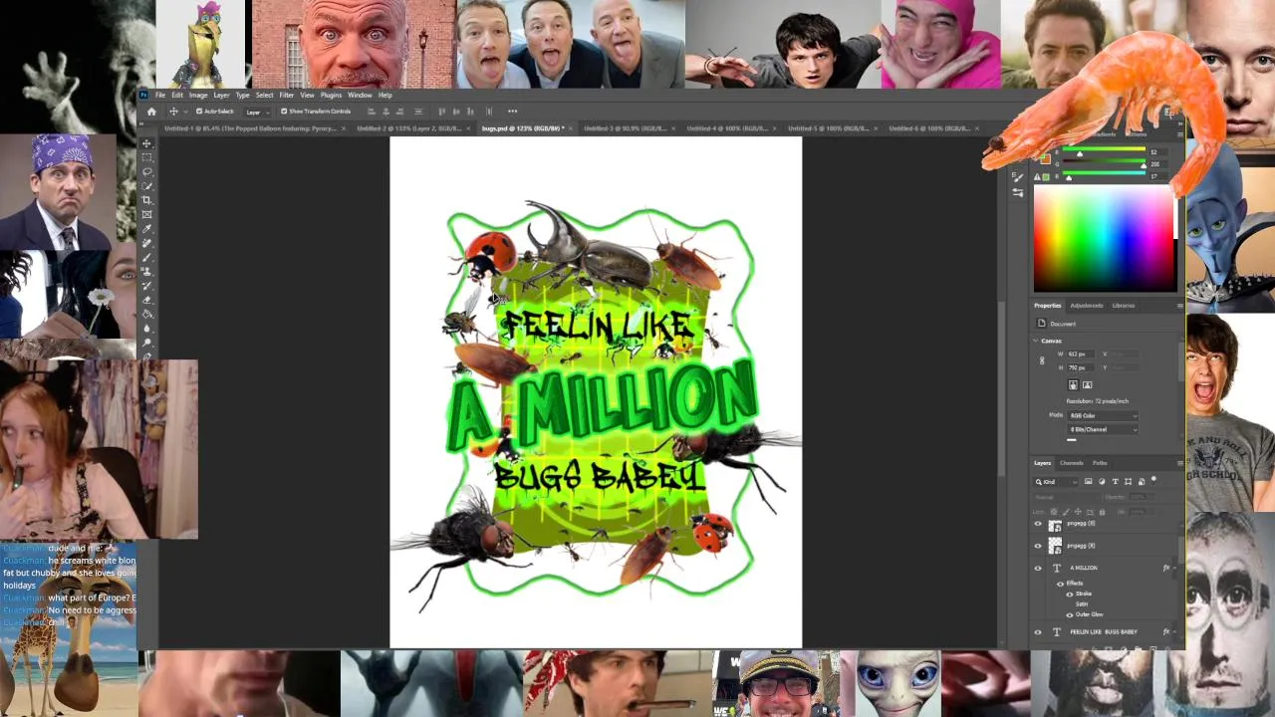
Task: Filter layers by pixel layer icon
Action: (x=1089, y=481)
